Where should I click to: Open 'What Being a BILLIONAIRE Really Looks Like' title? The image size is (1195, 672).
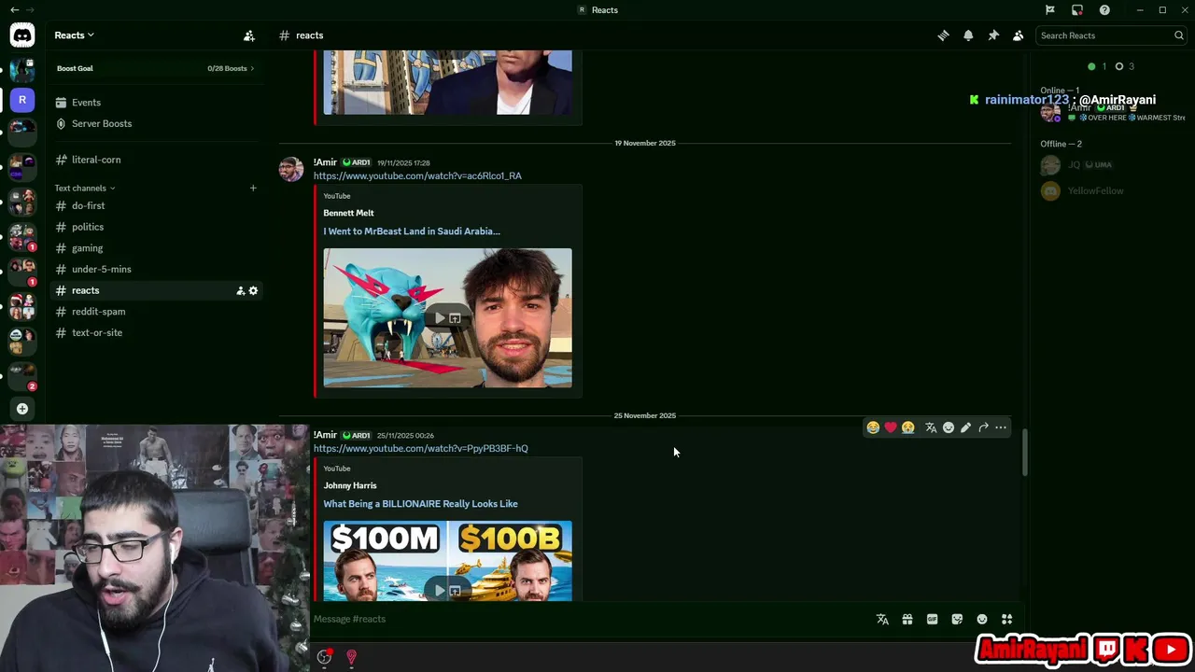(x=420, y=504)
